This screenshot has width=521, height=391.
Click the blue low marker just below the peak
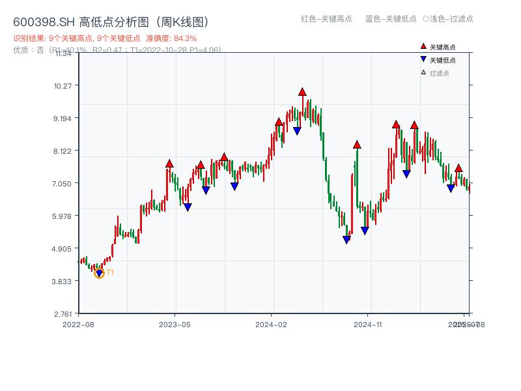[297, 131]
